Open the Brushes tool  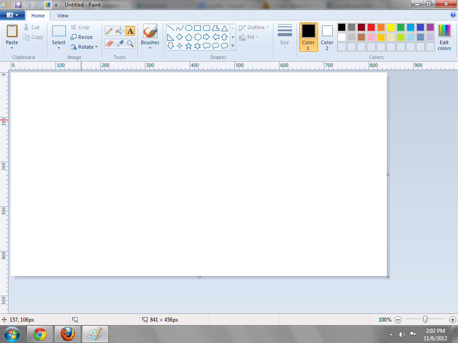[150, 36]
